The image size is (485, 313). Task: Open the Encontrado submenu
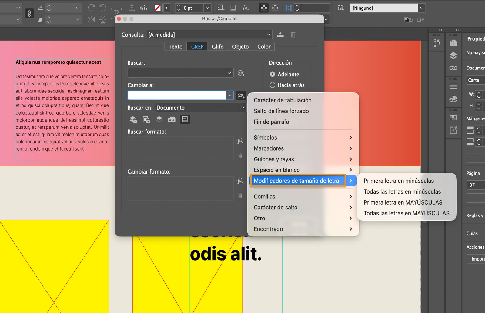point(303,229)
